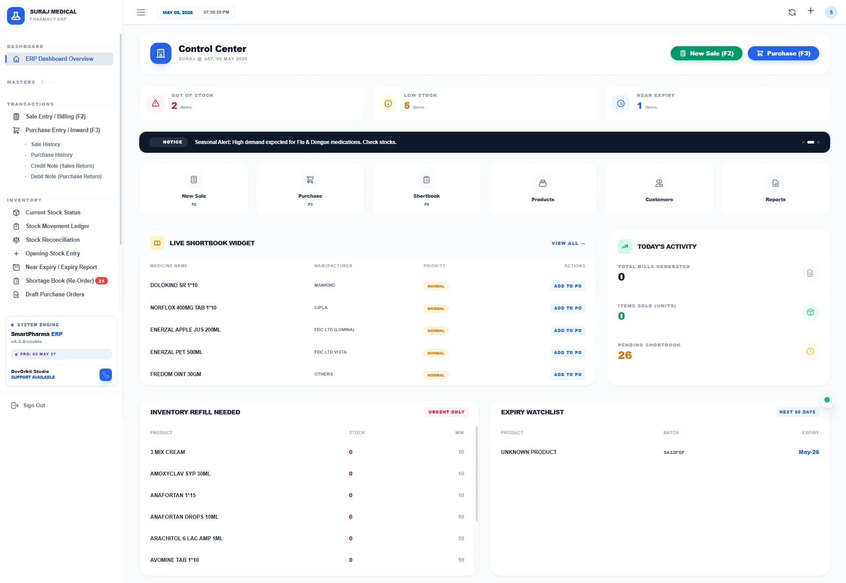Screen dimensions: 846x583
Task: Click the MAY 09, 2026 date
Action: [x=178, y=12]
